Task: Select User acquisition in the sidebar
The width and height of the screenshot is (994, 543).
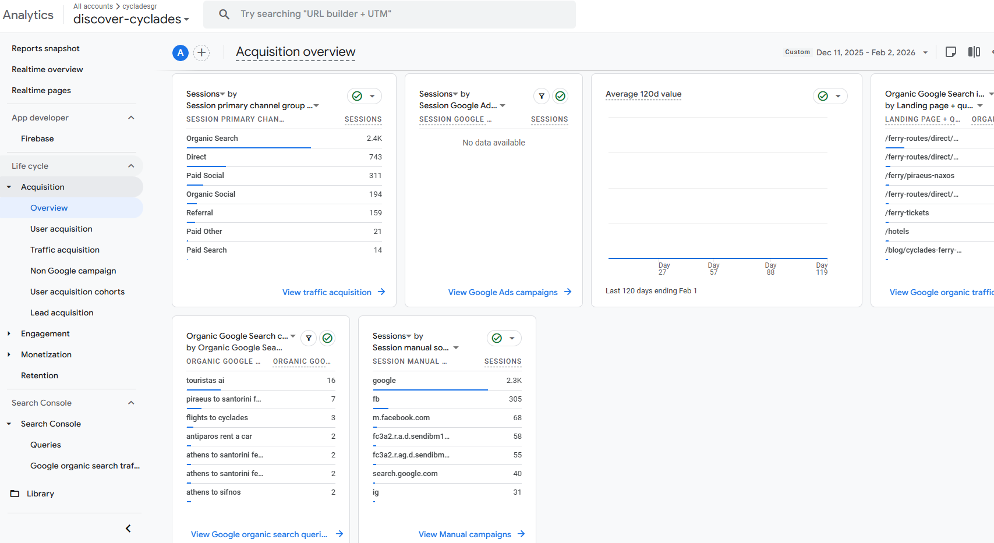Action: [61, 229]
